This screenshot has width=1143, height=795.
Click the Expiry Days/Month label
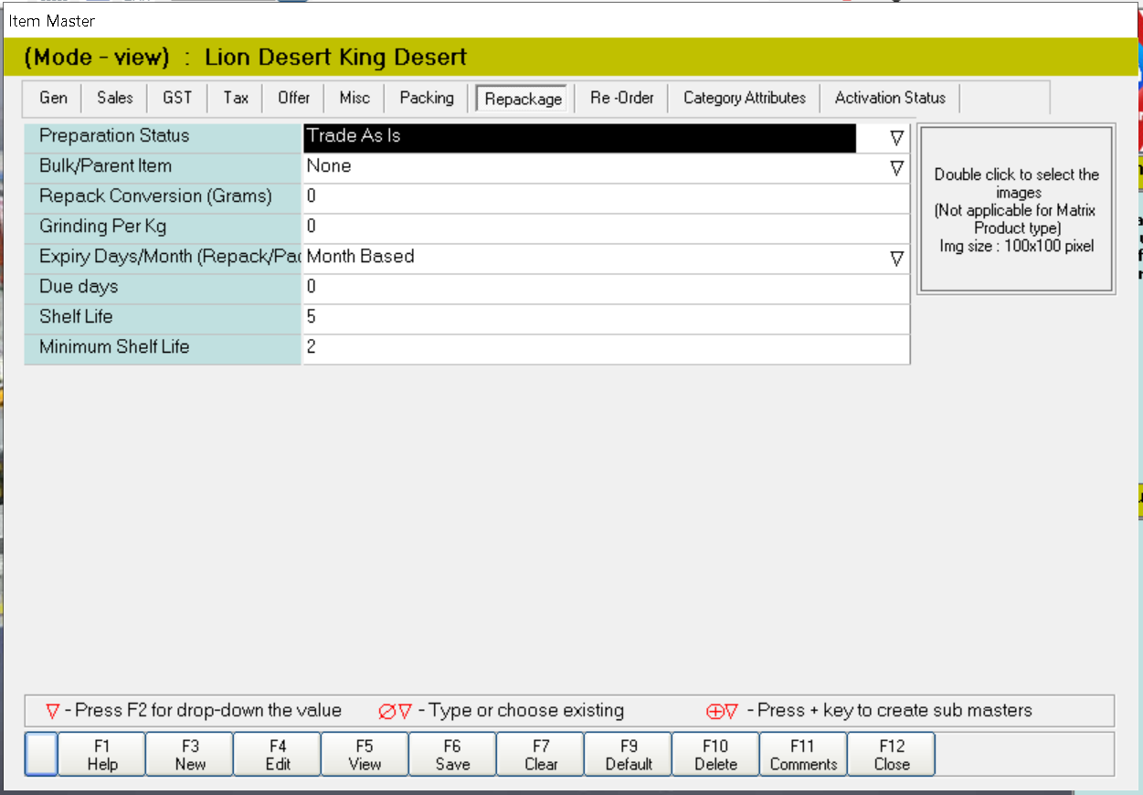tap(170, 257)
